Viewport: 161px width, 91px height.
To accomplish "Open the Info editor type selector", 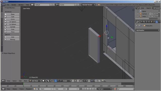I will 3,5.
